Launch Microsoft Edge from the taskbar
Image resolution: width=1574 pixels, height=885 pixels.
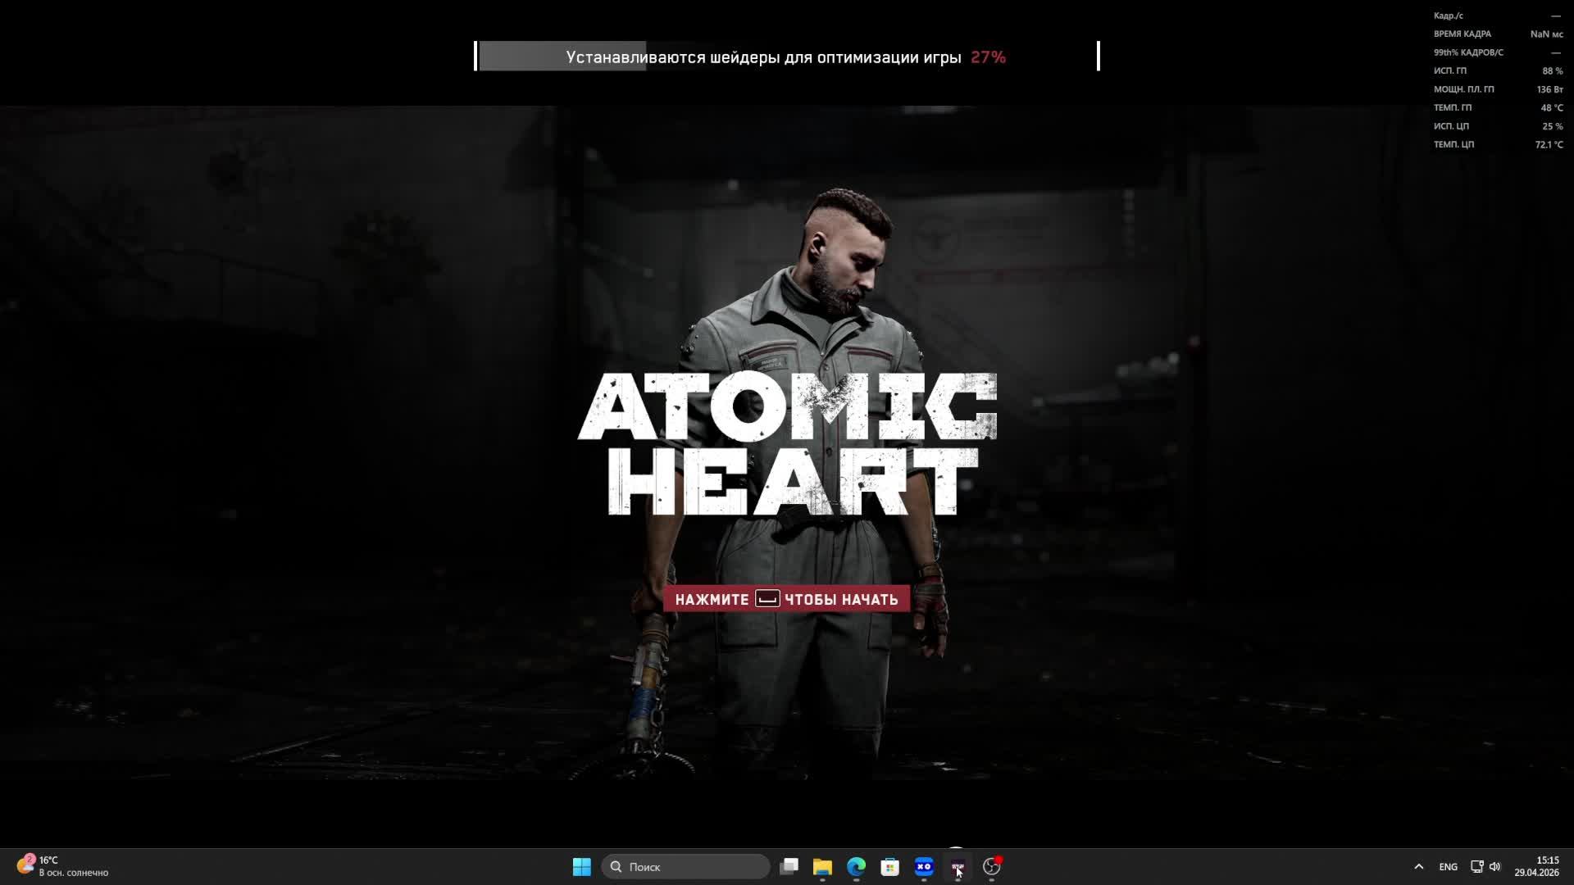pyautogui.click(x=857, y=867)
